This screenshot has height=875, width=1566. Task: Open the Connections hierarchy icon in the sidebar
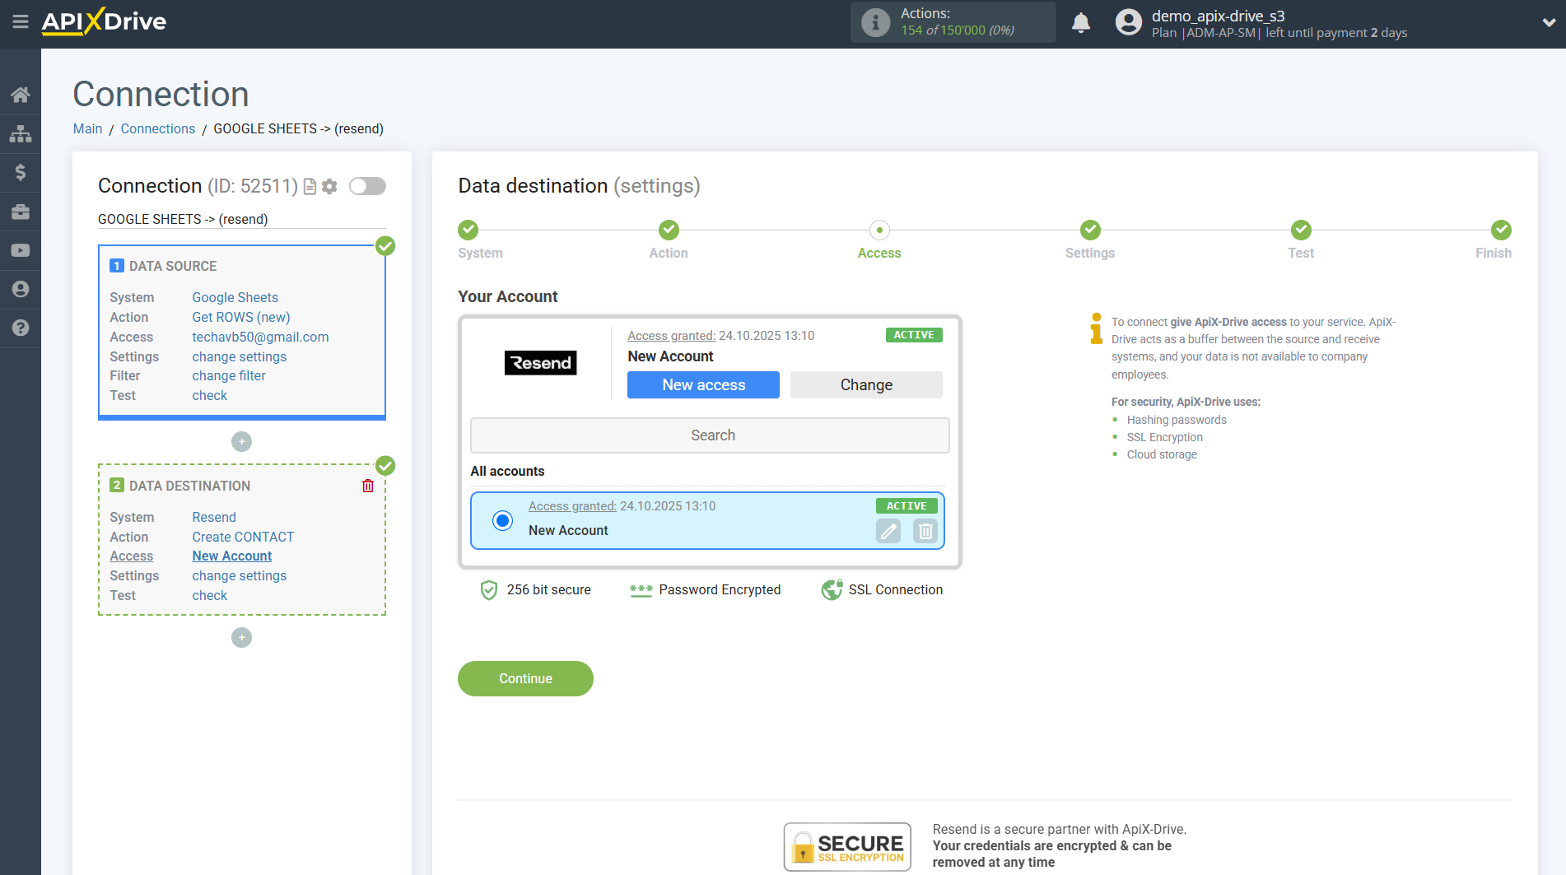[21, 133]
